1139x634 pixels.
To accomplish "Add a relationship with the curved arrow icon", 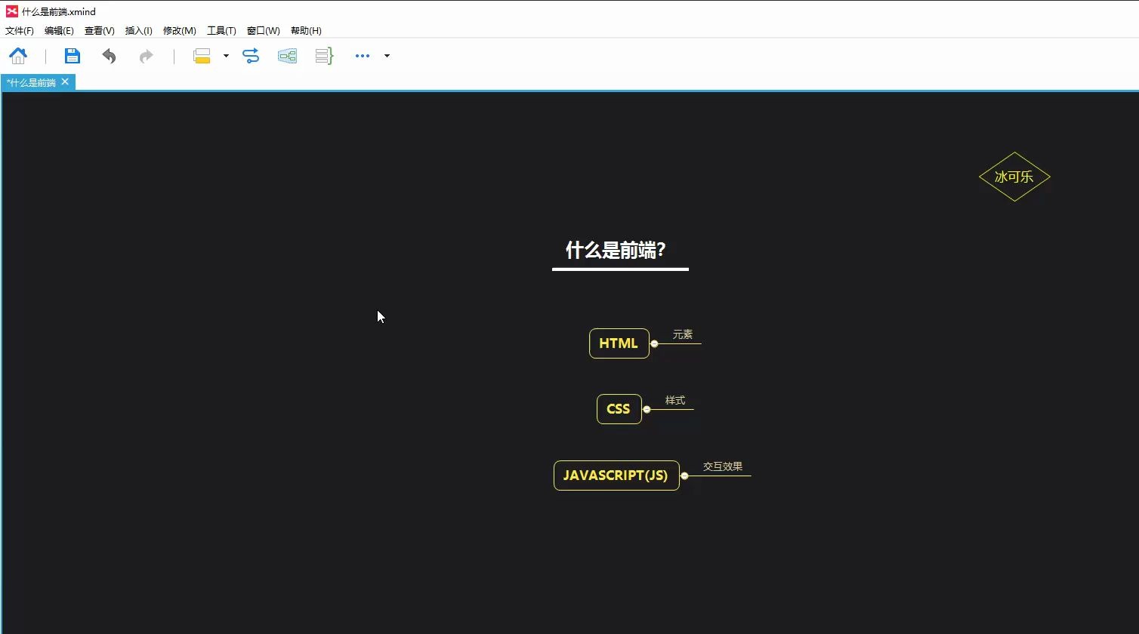I will pos(251,56).
